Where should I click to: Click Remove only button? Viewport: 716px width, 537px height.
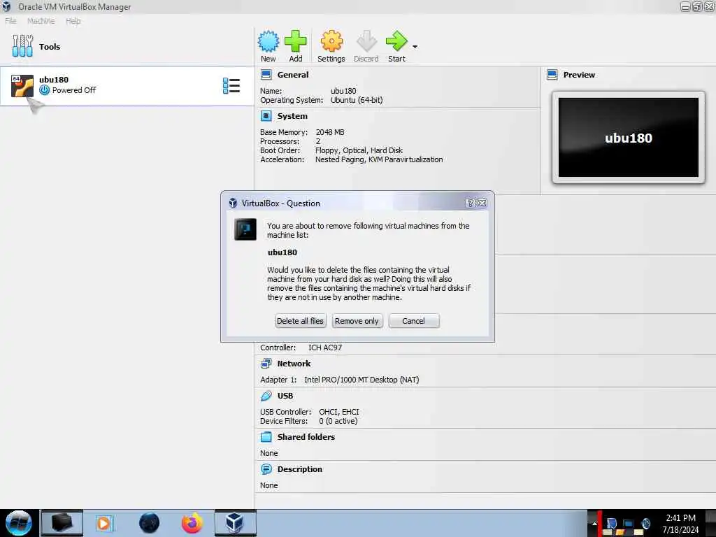click(357, 321)
